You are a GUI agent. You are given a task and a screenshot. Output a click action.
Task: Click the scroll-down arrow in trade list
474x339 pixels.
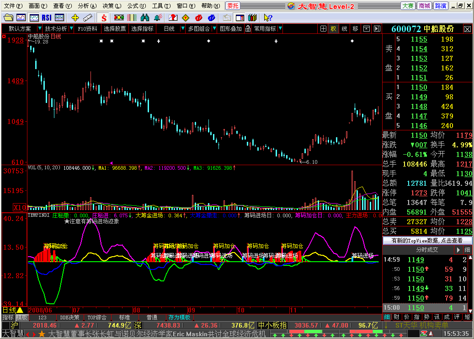click(x=470, y=311)
